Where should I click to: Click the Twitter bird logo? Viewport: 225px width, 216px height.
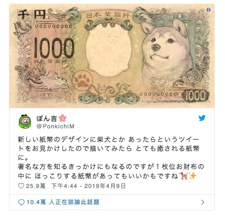click(202, 118)
